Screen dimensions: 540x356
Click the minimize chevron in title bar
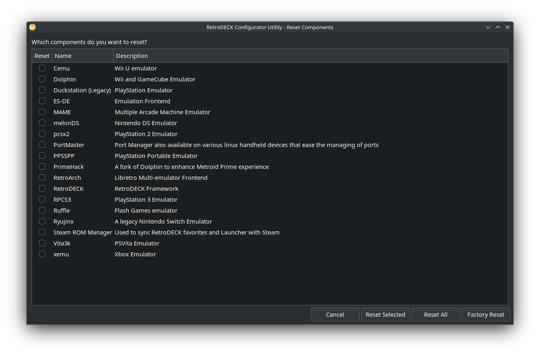(488, 27)
